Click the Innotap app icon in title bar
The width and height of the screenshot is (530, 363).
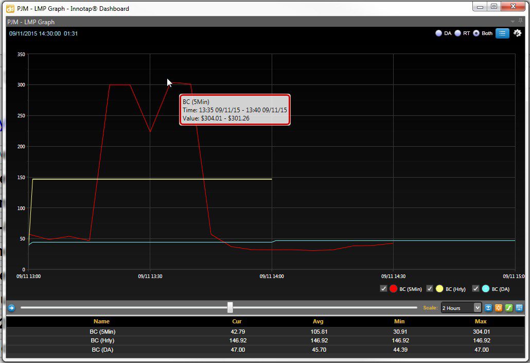tap(10, 9)
